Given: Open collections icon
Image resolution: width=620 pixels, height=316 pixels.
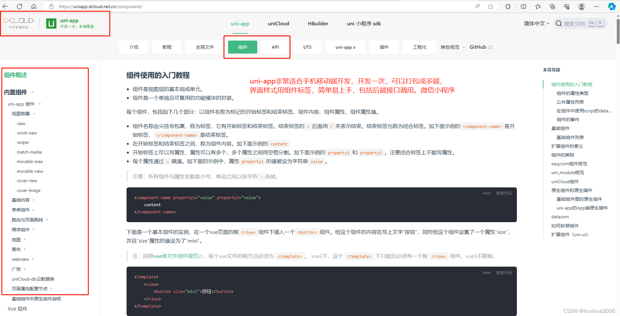Looking at the screenshot, I should [x=552, y=6].
